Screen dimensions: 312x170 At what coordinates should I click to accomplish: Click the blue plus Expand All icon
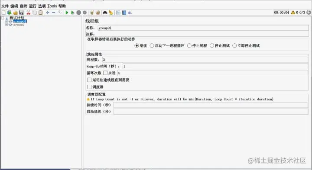coord(48,13)
